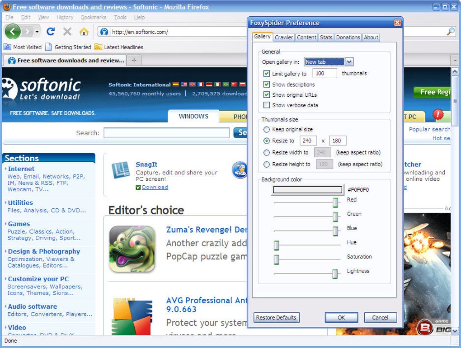Expand Internet section
The height and width of the screenshot is (348, 461).
(x=21, y=169)
